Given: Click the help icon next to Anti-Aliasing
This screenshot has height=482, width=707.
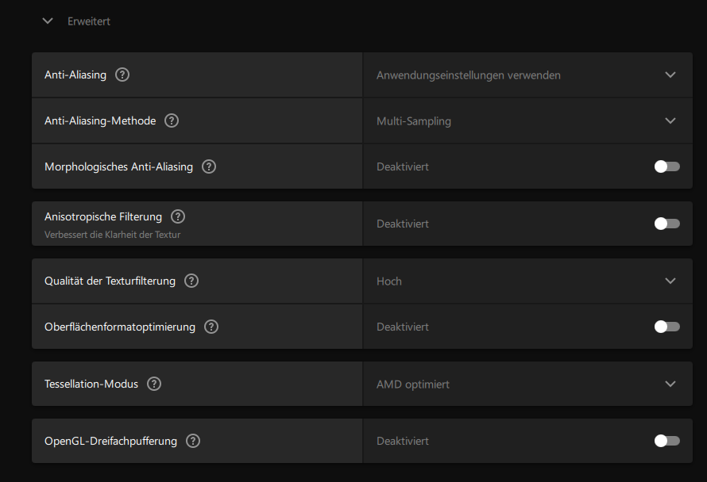Looking at the screenshot, I should coord(122,75).
